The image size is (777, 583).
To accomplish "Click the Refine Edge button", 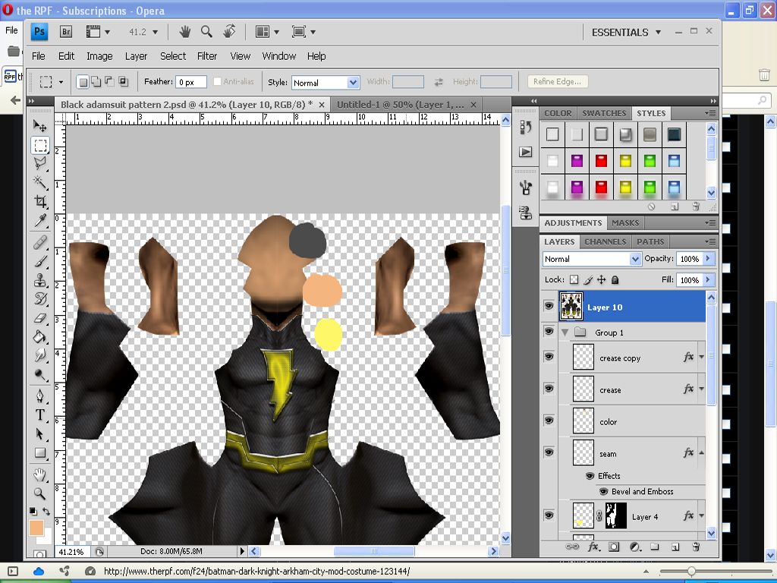I will tap(558, 81).
